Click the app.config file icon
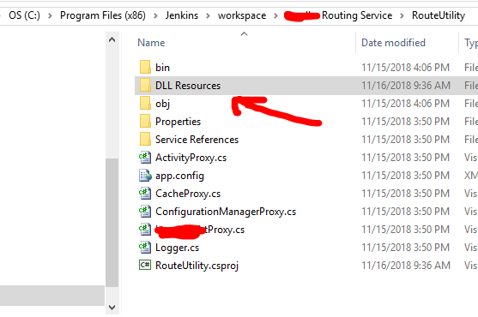 point(145,176)
